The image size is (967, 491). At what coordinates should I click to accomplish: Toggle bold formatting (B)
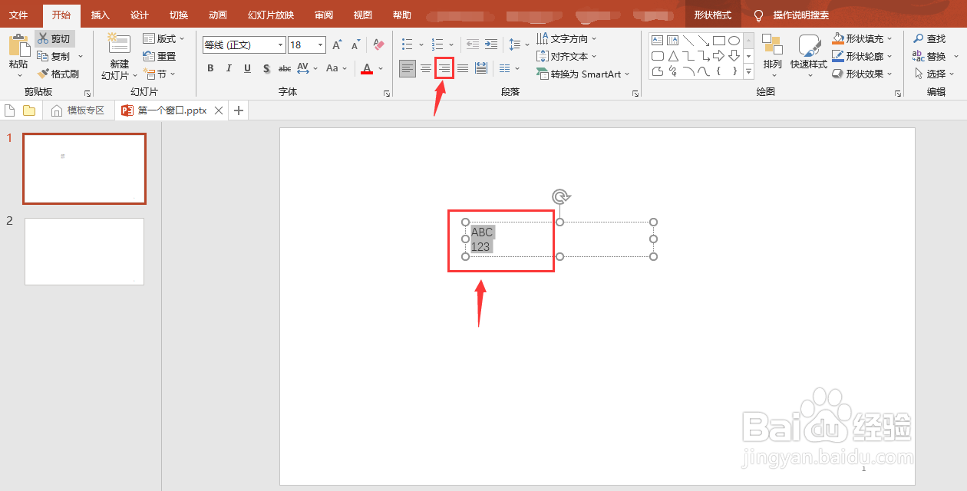[210, 68]
